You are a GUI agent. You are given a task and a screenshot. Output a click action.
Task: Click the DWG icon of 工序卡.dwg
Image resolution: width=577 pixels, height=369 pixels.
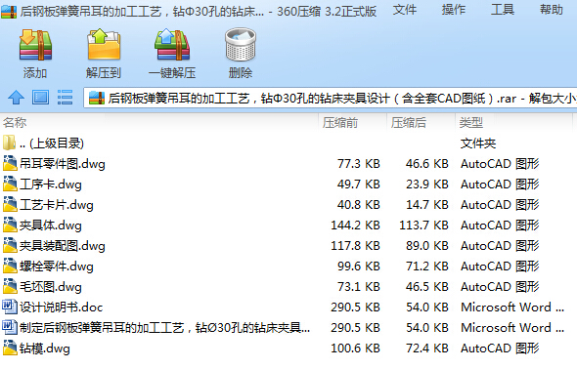click(10, 184)
